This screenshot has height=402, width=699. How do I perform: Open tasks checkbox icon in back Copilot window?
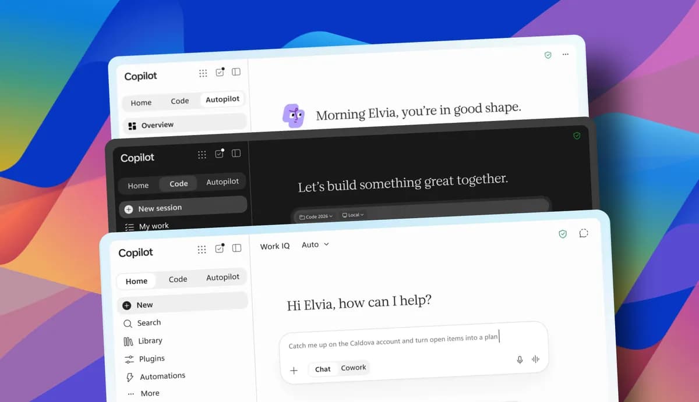coord(220,72)
